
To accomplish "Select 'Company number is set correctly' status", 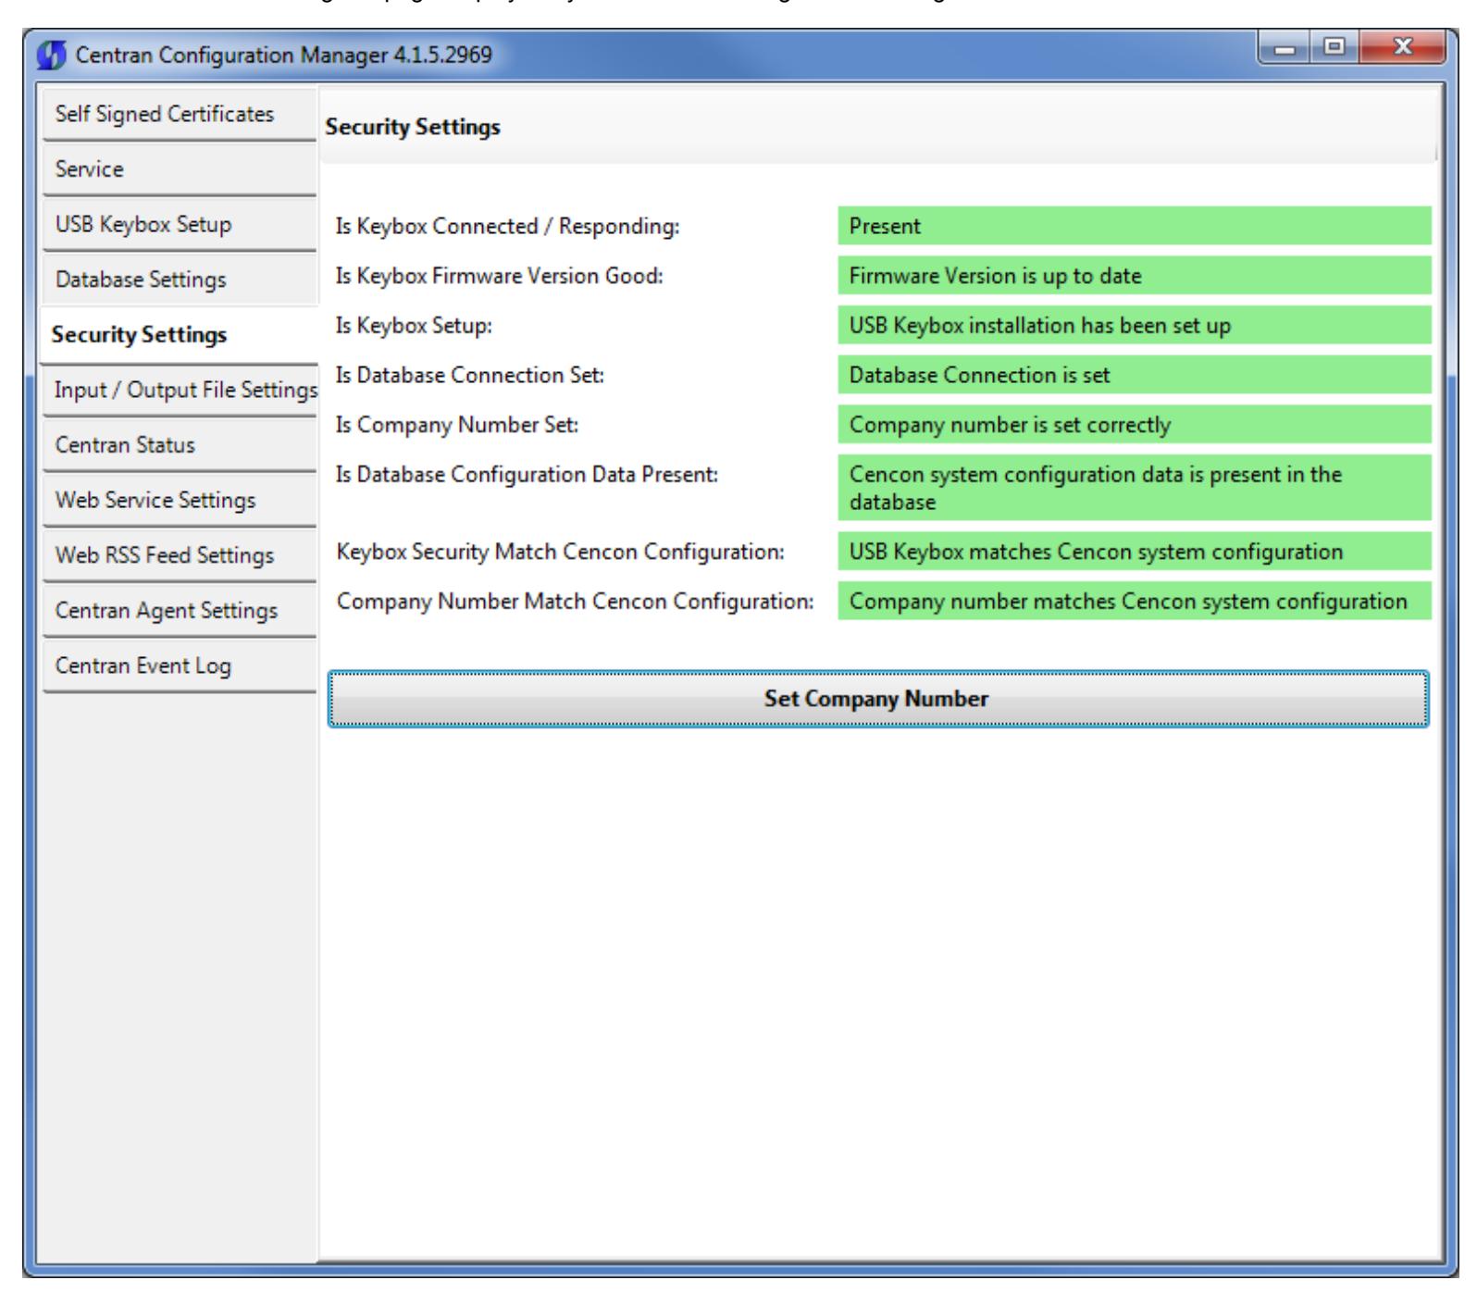I will [x=1135, y=425].
